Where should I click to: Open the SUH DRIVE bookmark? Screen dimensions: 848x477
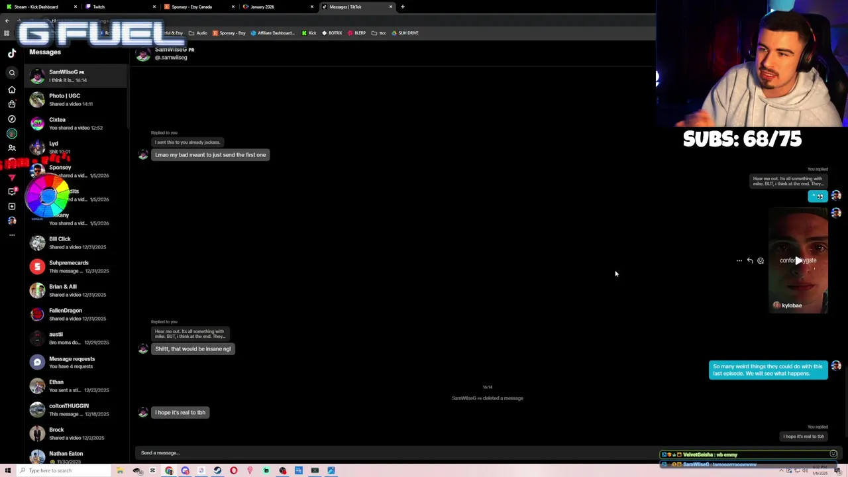point(405,33)
